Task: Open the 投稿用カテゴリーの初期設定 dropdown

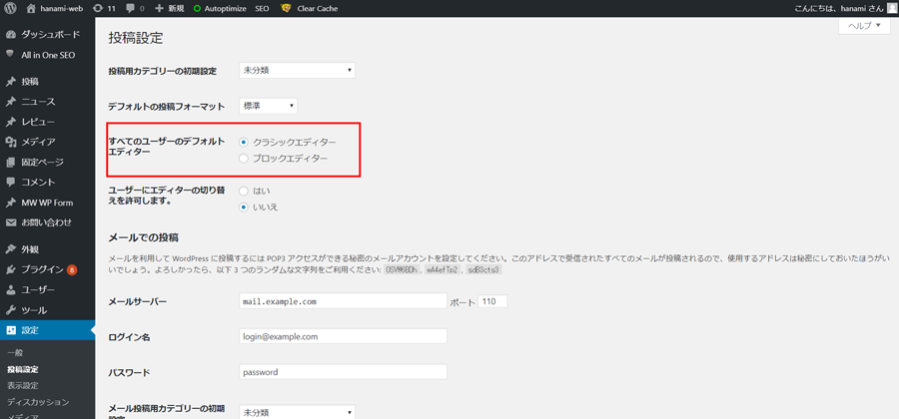Action: pyautogui.click(x=297, y=71)
